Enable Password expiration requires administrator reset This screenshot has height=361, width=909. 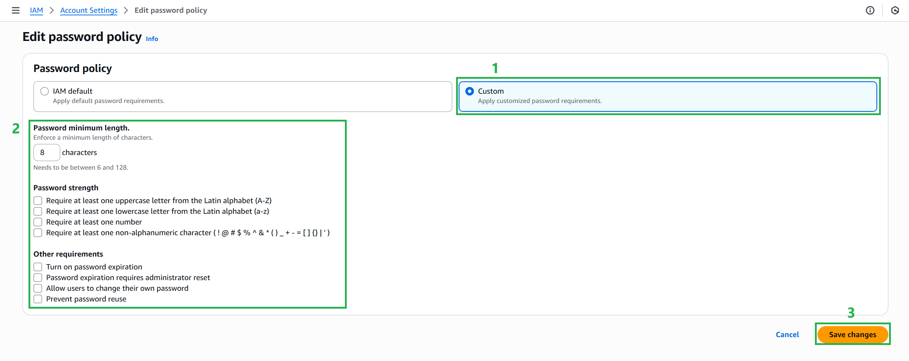pyautogui.click(x=38, y=277)
